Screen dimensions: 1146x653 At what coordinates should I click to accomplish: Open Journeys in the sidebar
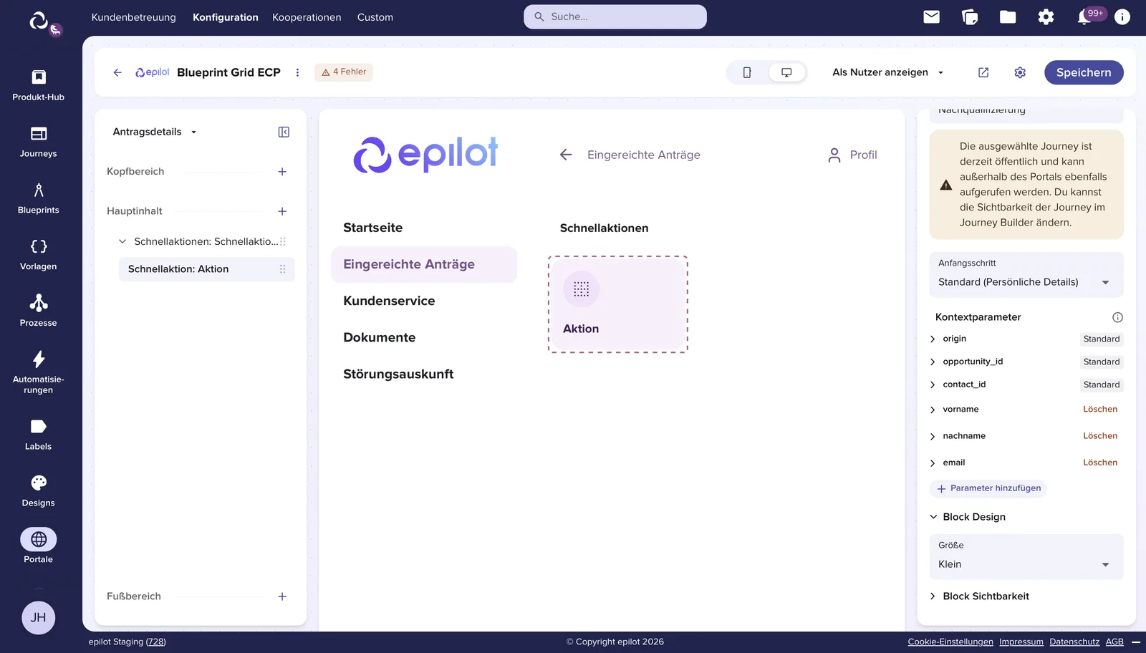[x=39, y=142]
